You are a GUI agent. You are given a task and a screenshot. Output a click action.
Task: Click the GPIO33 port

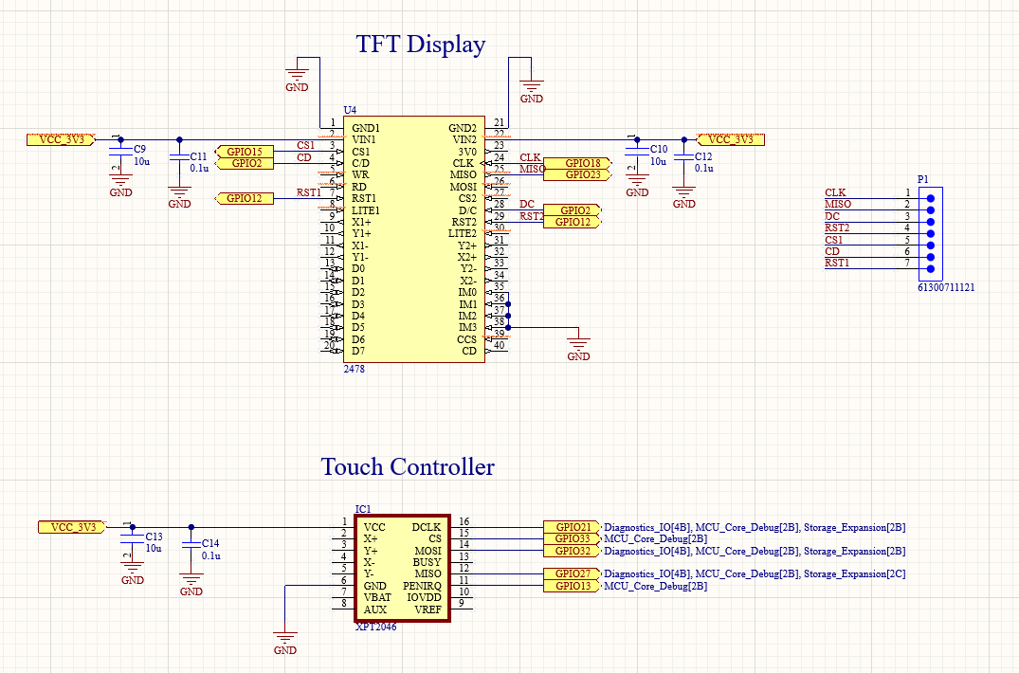click(572, 538)
